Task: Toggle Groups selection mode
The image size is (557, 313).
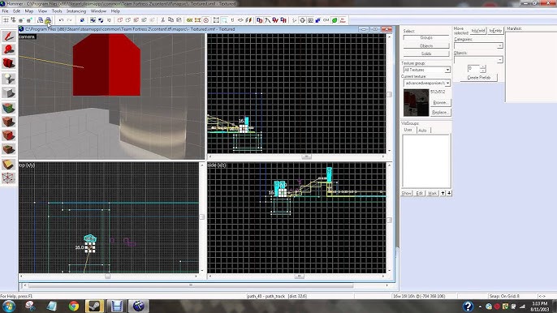Action: coord(426,37)
